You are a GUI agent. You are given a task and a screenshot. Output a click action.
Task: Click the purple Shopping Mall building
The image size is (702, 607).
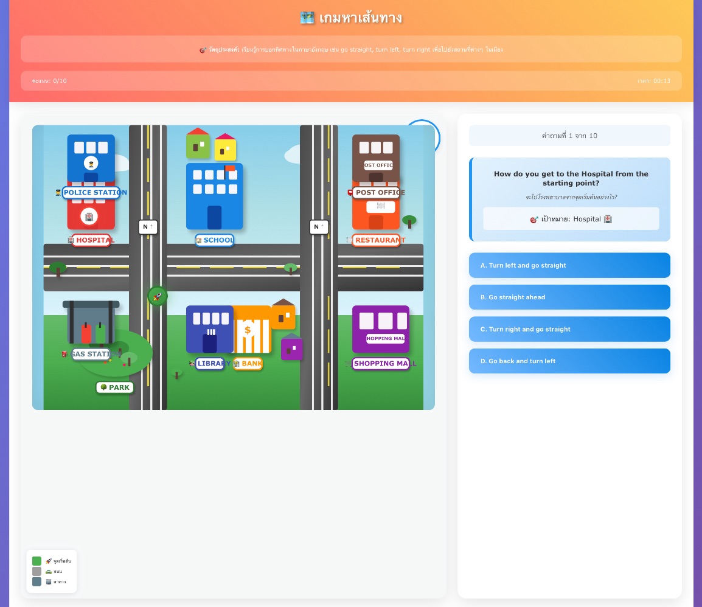pos(380,328)
